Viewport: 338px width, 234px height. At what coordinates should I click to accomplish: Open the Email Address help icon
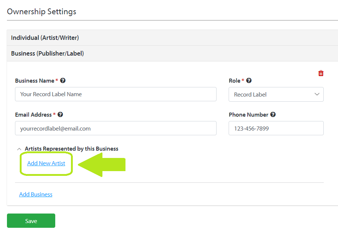tap(60, 115)
